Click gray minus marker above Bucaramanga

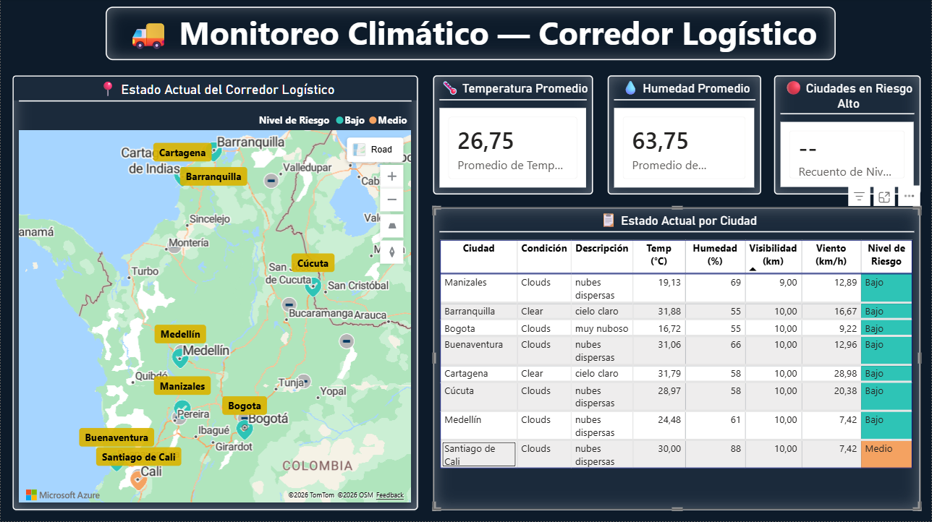point(289,305)
